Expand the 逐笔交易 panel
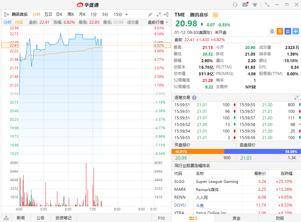301x222 pixels. click(x=296, y=98)
